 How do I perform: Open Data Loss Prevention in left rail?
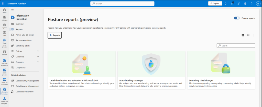pos(5,62)
